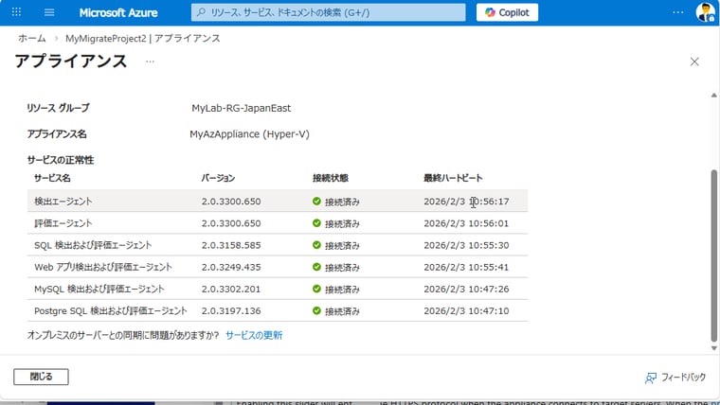Click the サービス名 column header
The width and height of the screenshot is (720, 405).
click(x=52, y=178)
